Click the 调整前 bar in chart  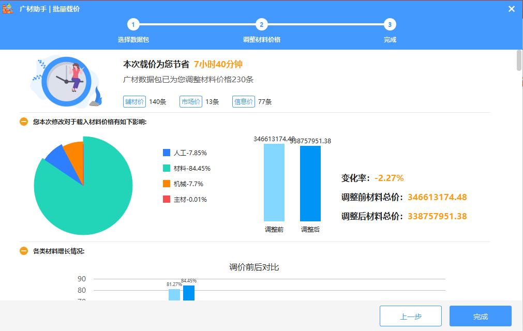274,186
